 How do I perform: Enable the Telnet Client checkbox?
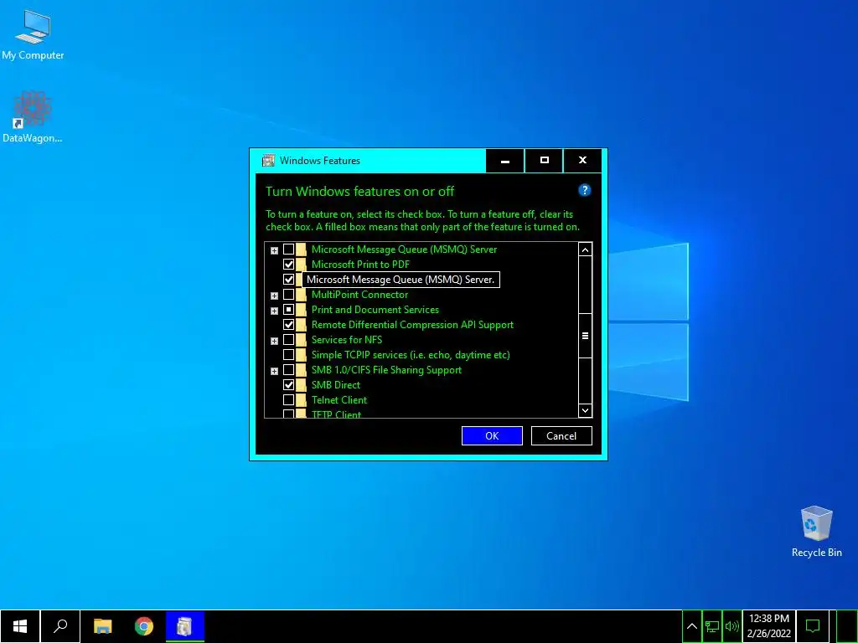coord(288,399)
